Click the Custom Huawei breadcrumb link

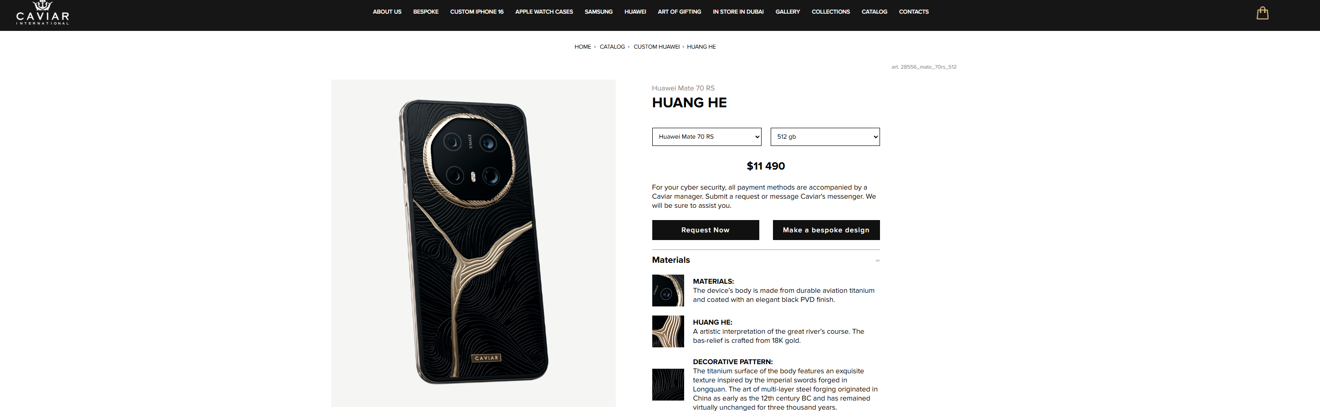656,46
